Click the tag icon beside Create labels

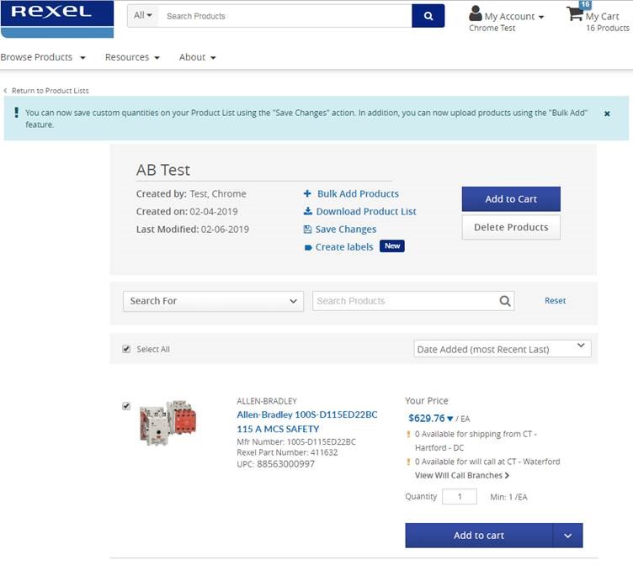pos(308,247)
